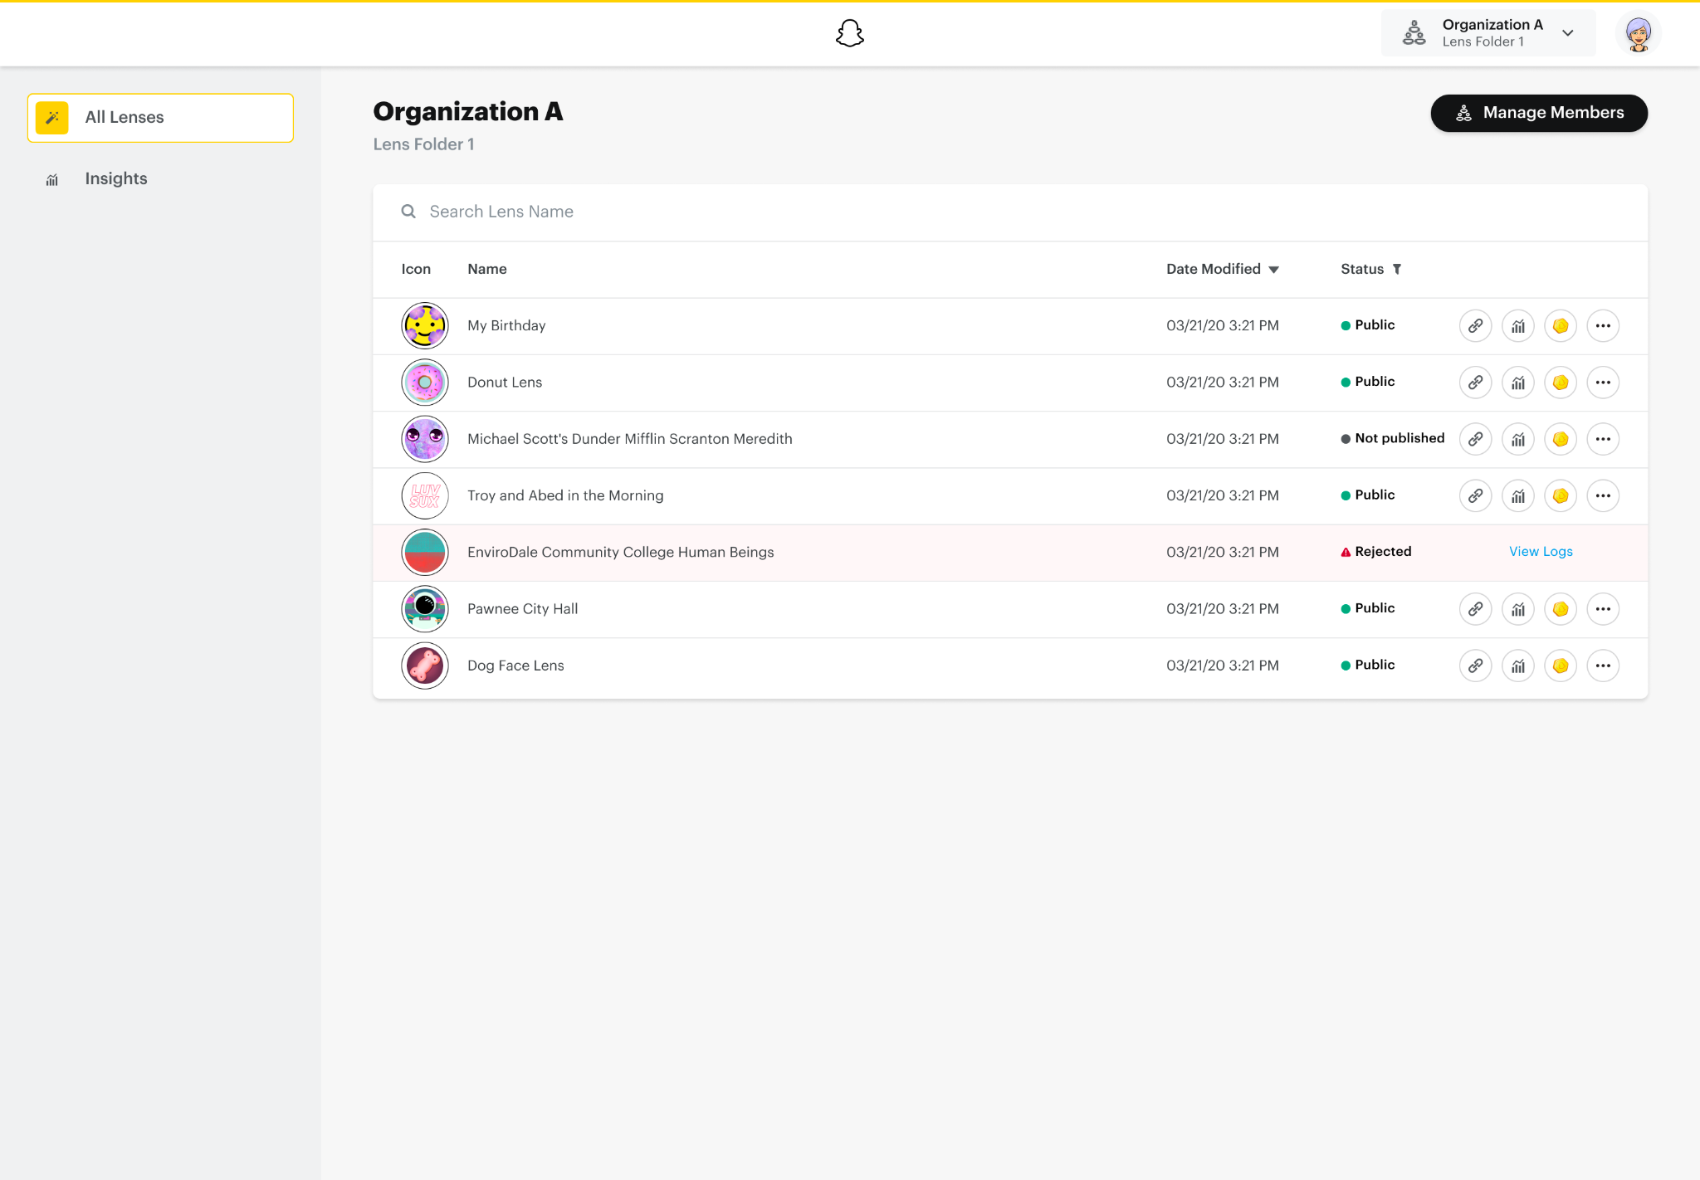Click Manage Members button
Viewport: 1700px width, 1180px height.
point(1538,113)
